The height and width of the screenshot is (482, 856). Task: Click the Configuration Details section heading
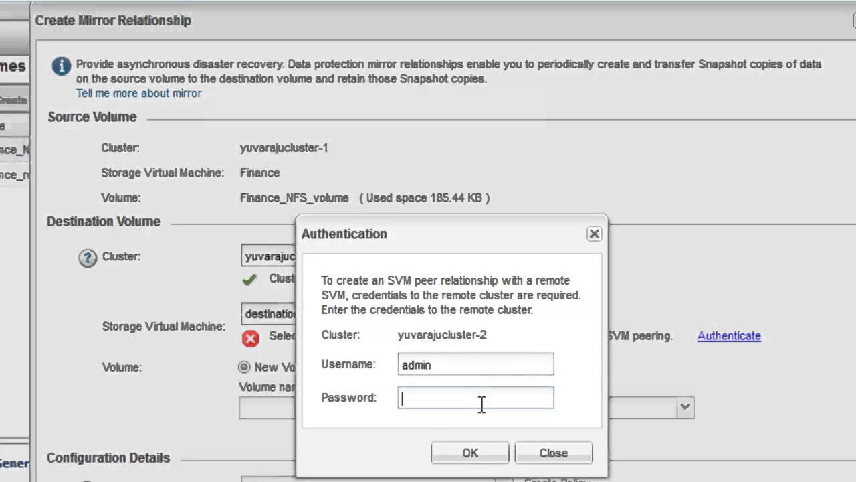click(x=108, y=458)
